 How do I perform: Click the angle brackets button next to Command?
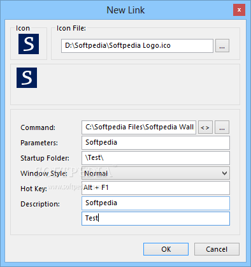205,127
